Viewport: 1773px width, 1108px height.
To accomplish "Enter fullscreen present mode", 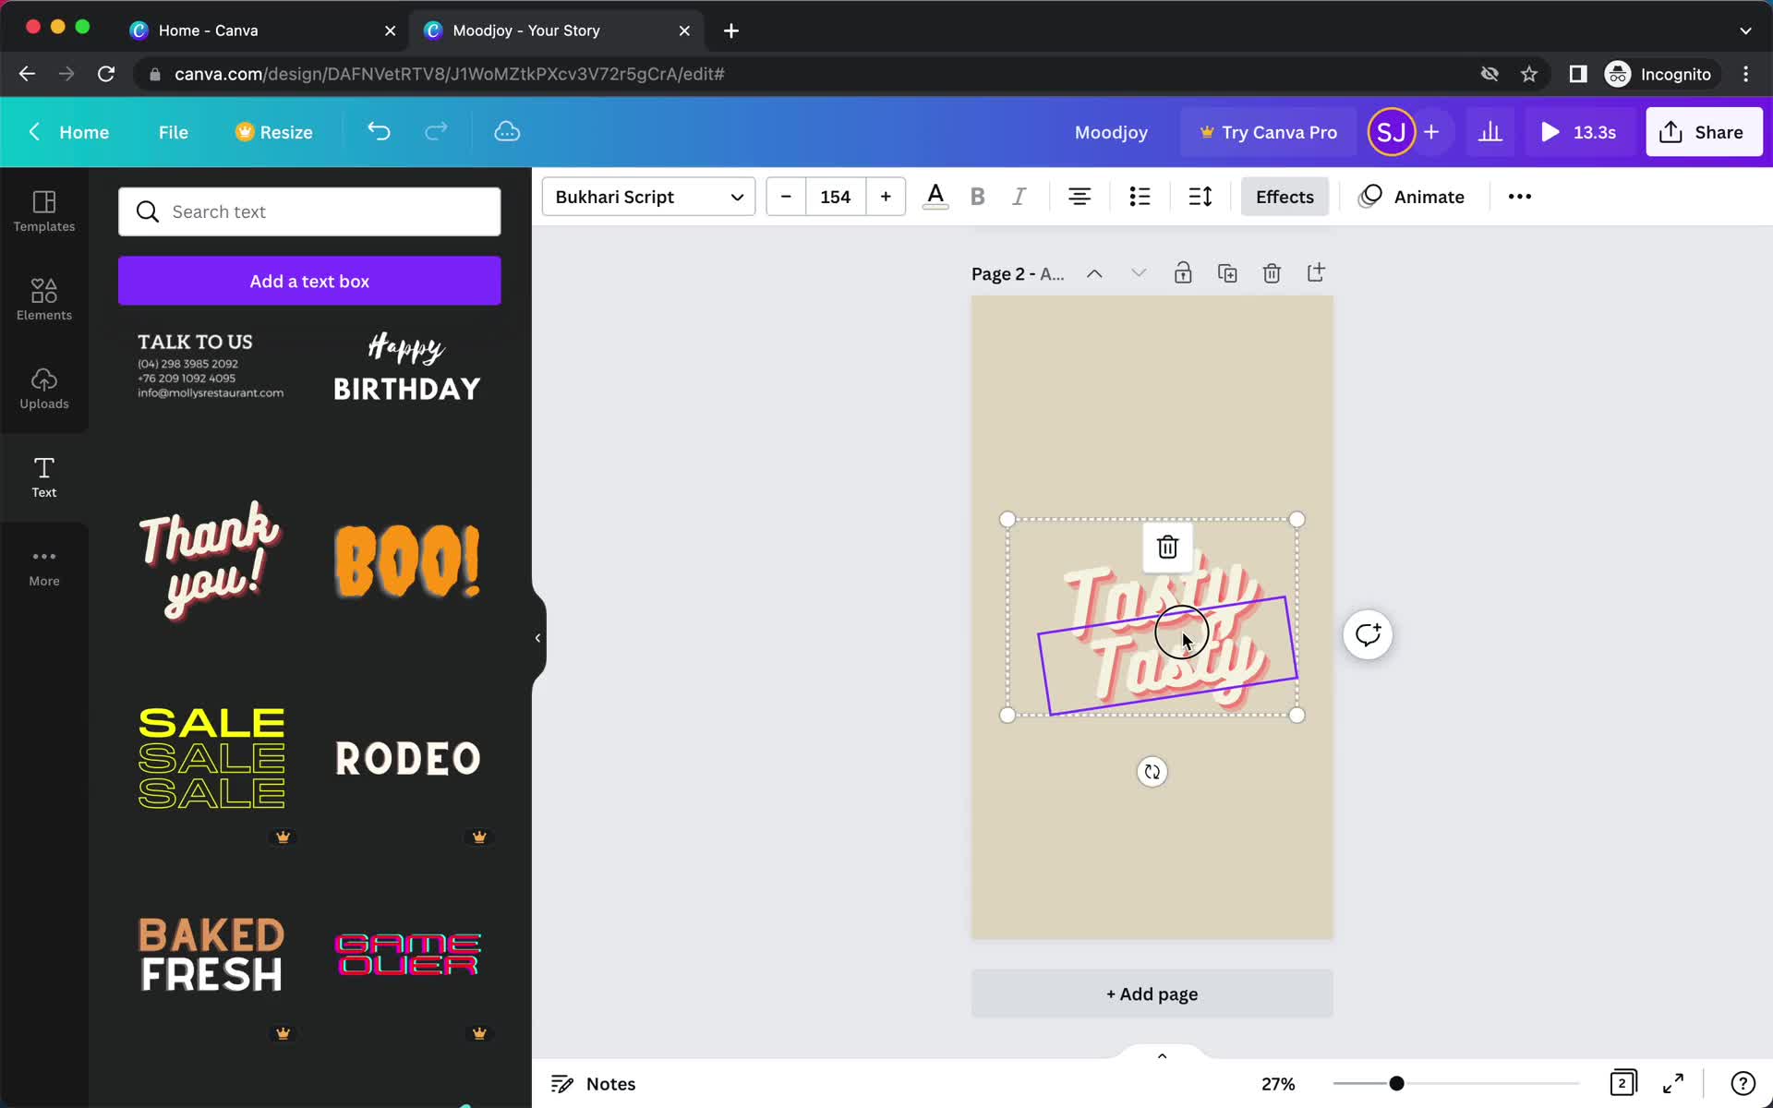I will (x=1673, y=1083).
